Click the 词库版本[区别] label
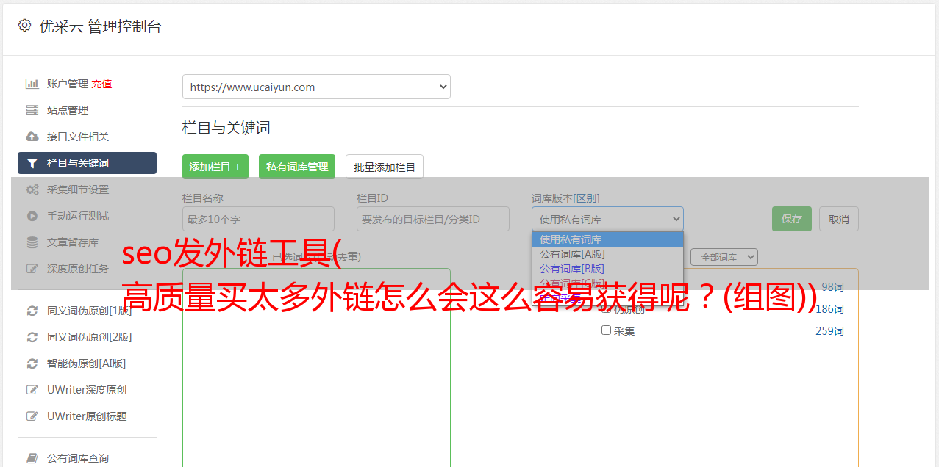Image resolution: width=939 pixels, height=467 pixels. pos(565,198)
